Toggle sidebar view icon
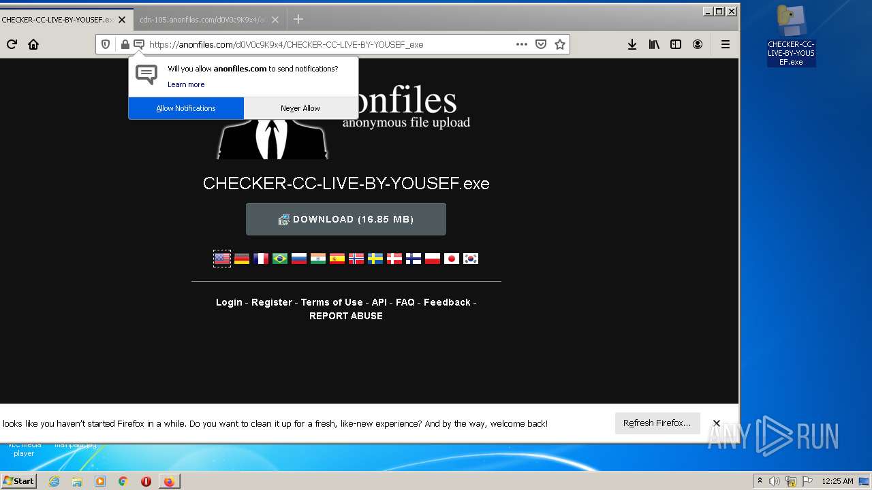Viewport: 872px width, 490px height. point(676,44)
